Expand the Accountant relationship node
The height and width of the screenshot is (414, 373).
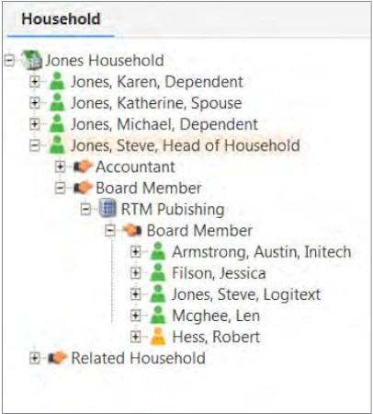coord(61,167)
